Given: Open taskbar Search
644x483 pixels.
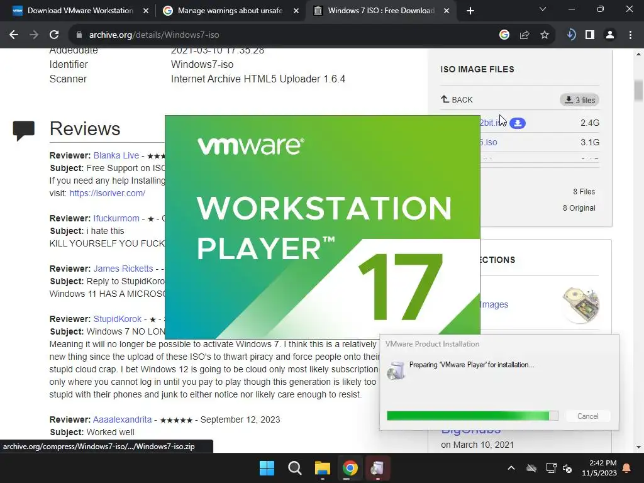Looking at the screenshot, I should [294, 468].
